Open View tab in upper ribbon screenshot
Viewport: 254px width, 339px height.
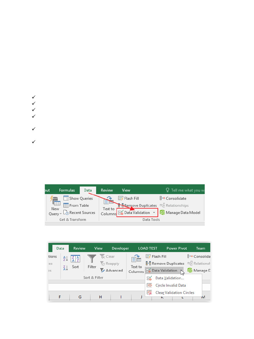(x=126, y=190)
